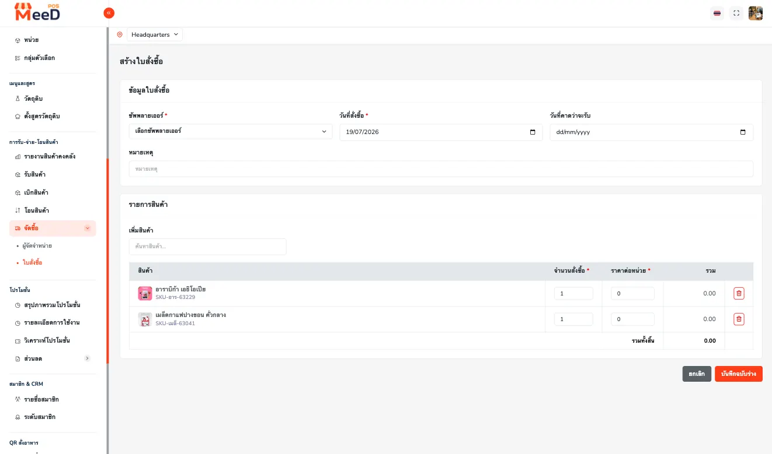772x454 pixels.
Task: Switch language via Thai flag icon
Action: (717, 13)
